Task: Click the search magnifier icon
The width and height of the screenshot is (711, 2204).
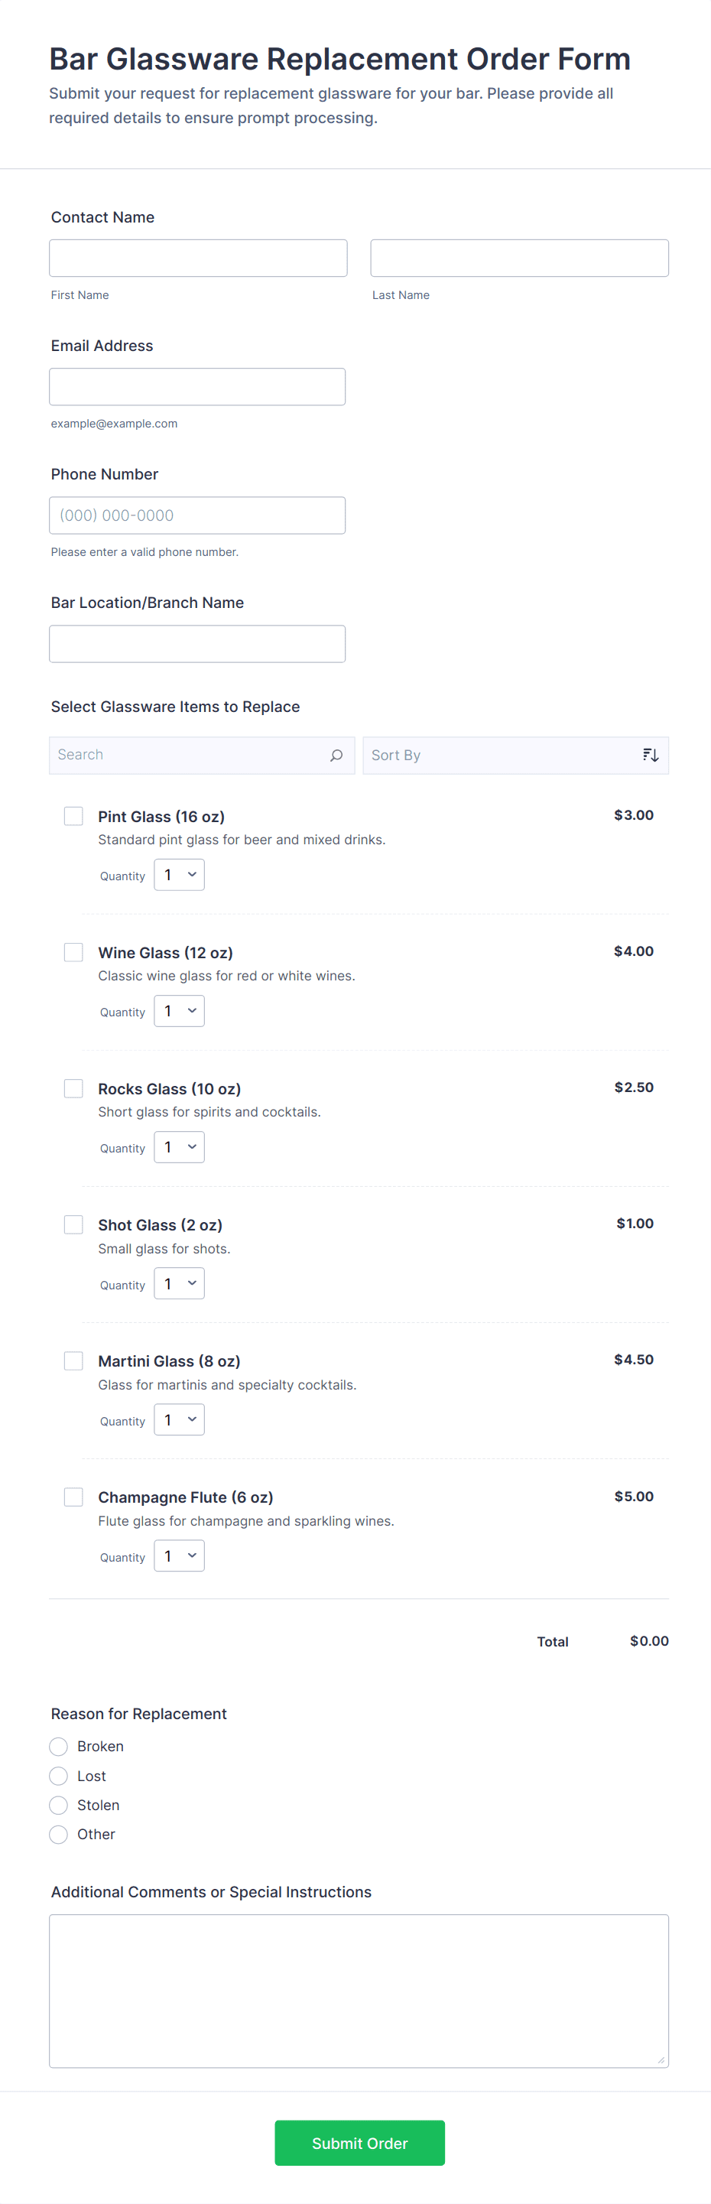Action: (x=336, y=756)
